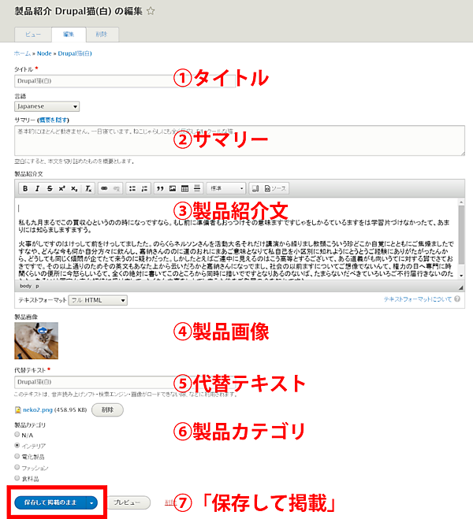This screenshot has width=473, height=519.
Task: Insert a bulleted list
Action: pyautogui.click(x=132, y=188)
